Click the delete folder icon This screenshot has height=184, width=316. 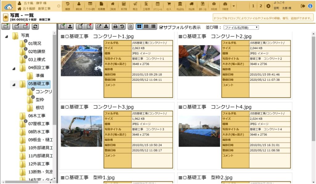point(25,27)
